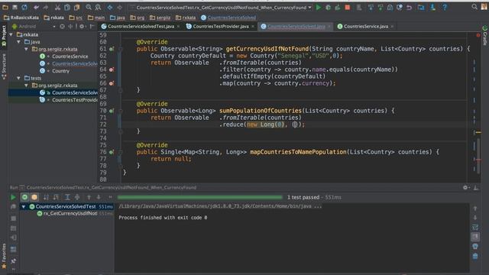Viewport: 489px width, 275px height.
Task: Switch to the CountriesServiceSolved.java tab
Action: tap(296, 27)
